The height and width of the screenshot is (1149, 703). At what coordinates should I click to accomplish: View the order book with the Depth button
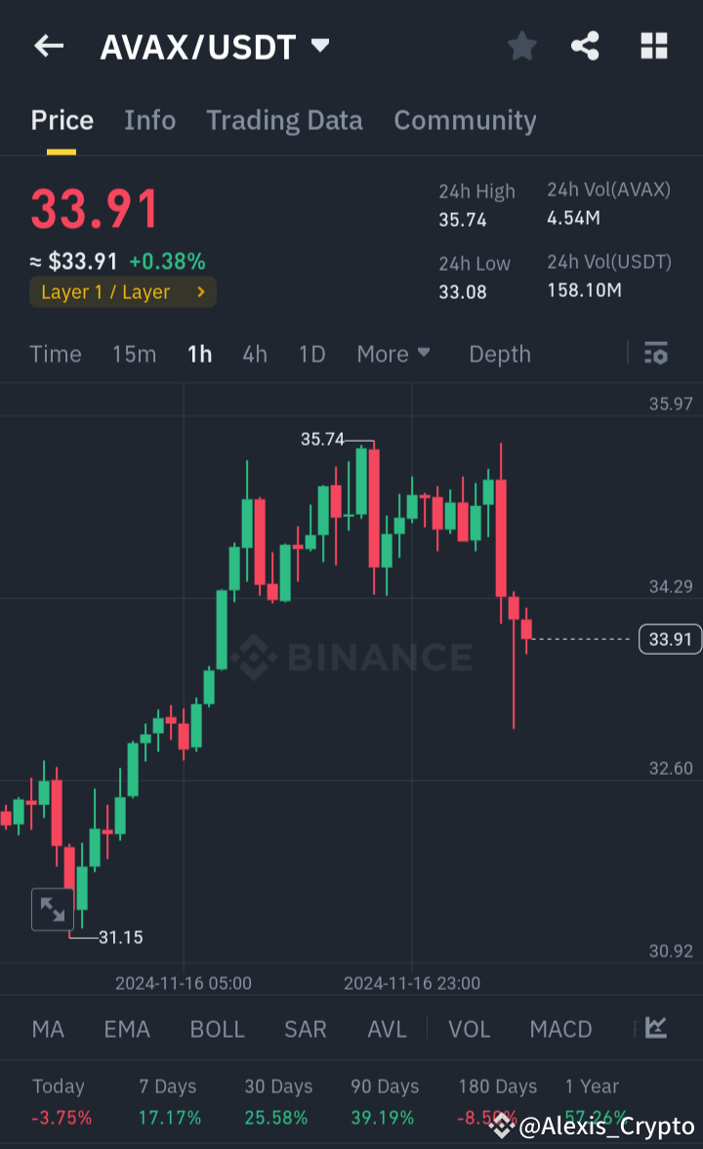(499, 354)
